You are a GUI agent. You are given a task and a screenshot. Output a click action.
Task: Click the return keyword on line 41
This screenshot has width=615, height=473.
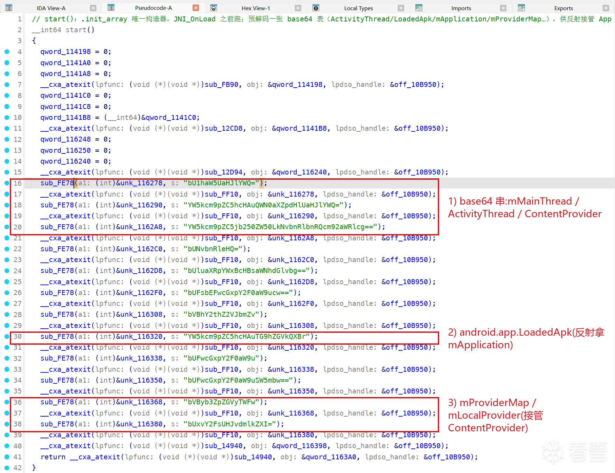pyautogui.click(x=53, y=457)
